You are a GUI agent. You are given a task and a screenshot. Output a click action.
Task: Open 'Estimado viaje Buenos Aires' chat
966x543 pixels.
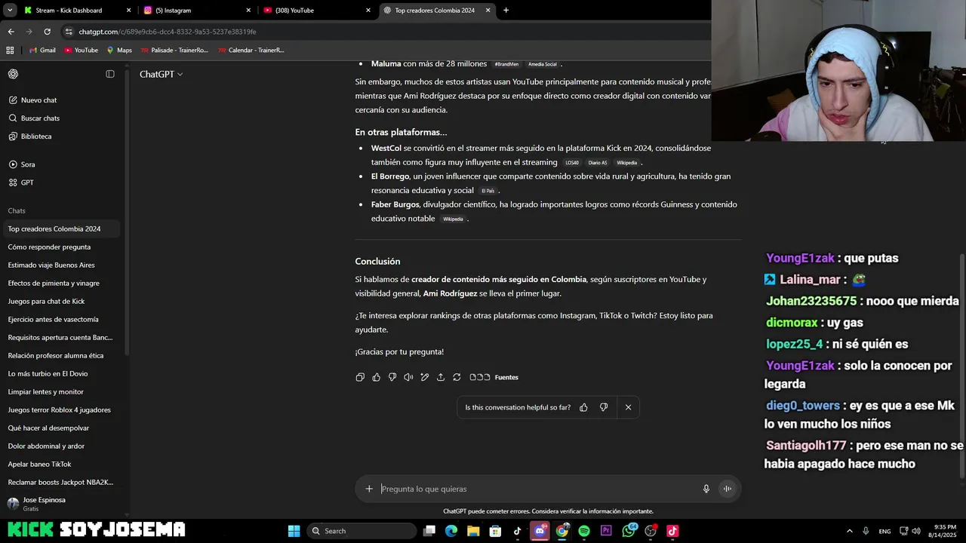pos(63,265)
